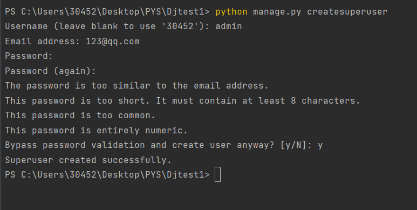Click the 'entirely numeric' warning line
This screenshot has width=417, height=210.
[96, 131]
